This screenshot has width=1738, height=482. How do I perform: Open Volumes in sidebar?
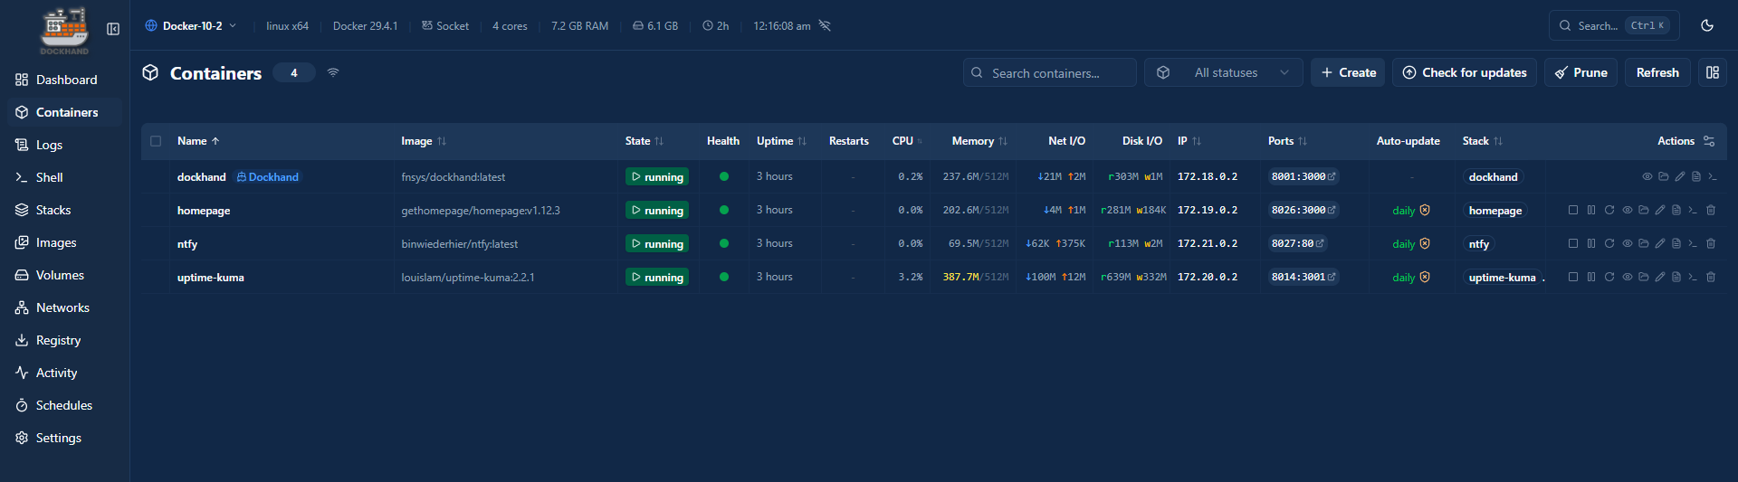65,275
